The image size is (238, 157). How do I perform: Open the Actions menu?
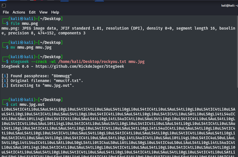19,12
